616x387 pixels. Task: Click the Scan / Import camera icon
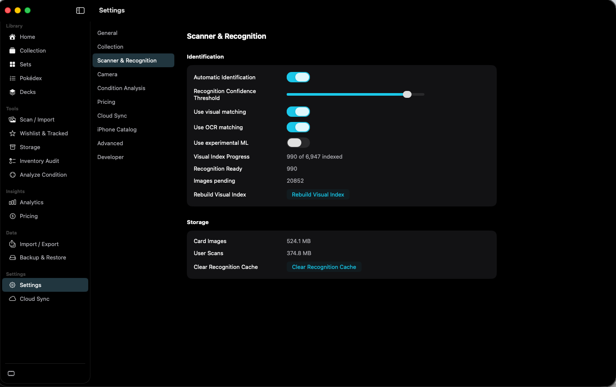(x=12, y=119)
